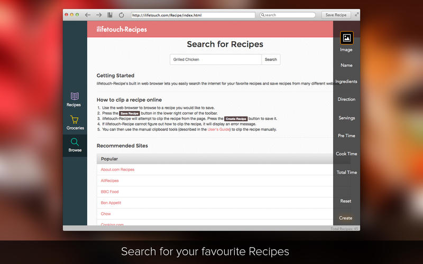Go back with the left arrow
Image resolution: width=423 pixels, height=264 pixels.
click(x=87, y=15)
